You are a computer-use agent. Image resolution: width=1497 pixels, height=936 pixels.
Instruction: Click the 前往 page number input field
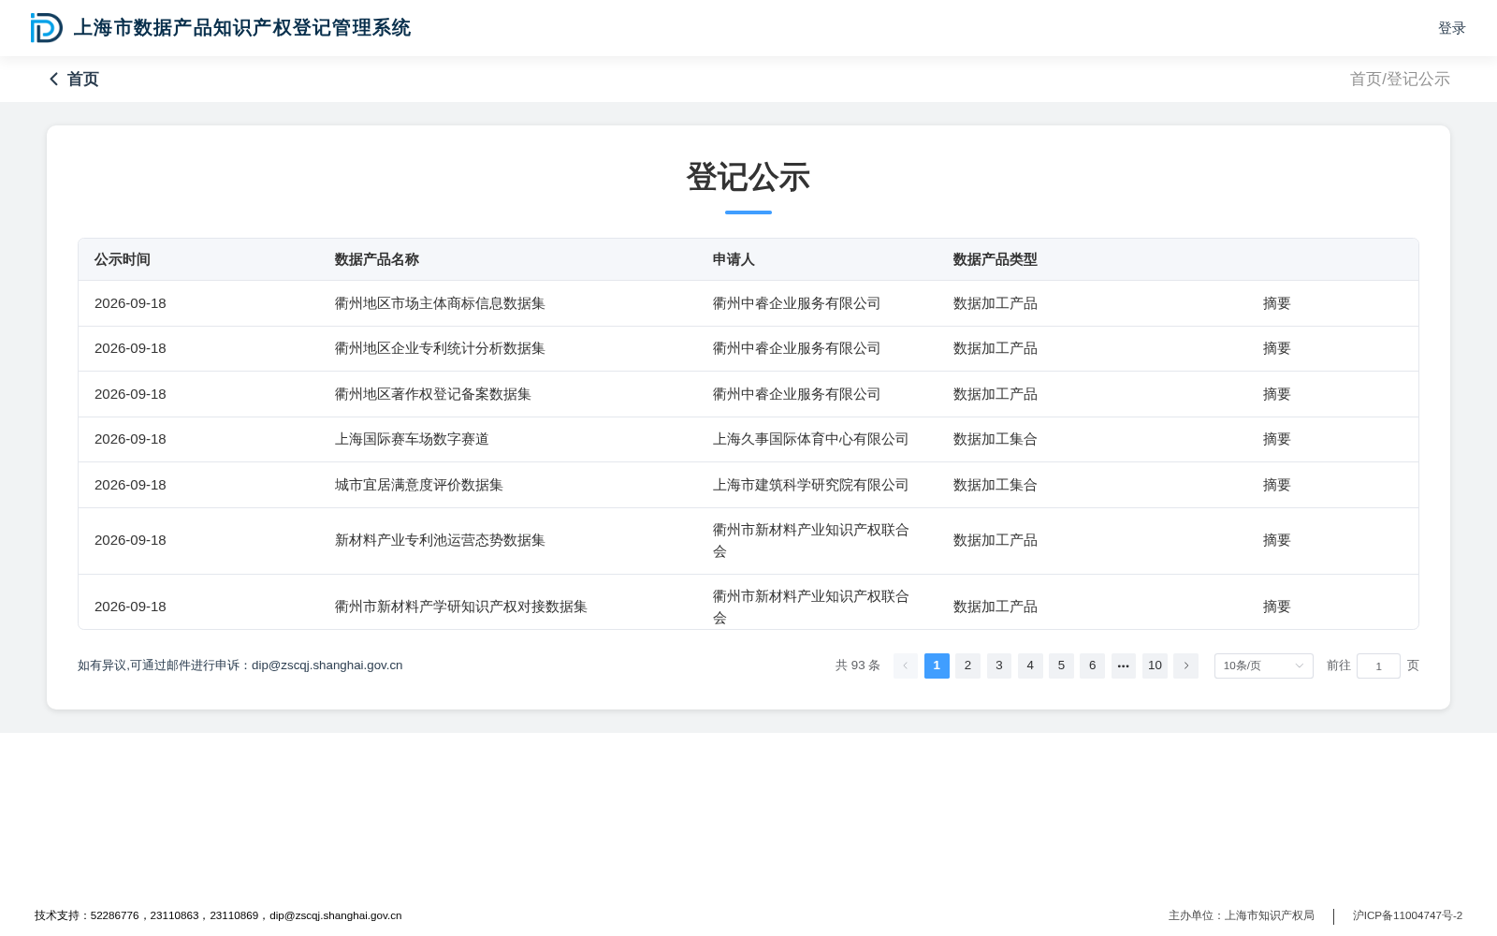[1378, 665]
